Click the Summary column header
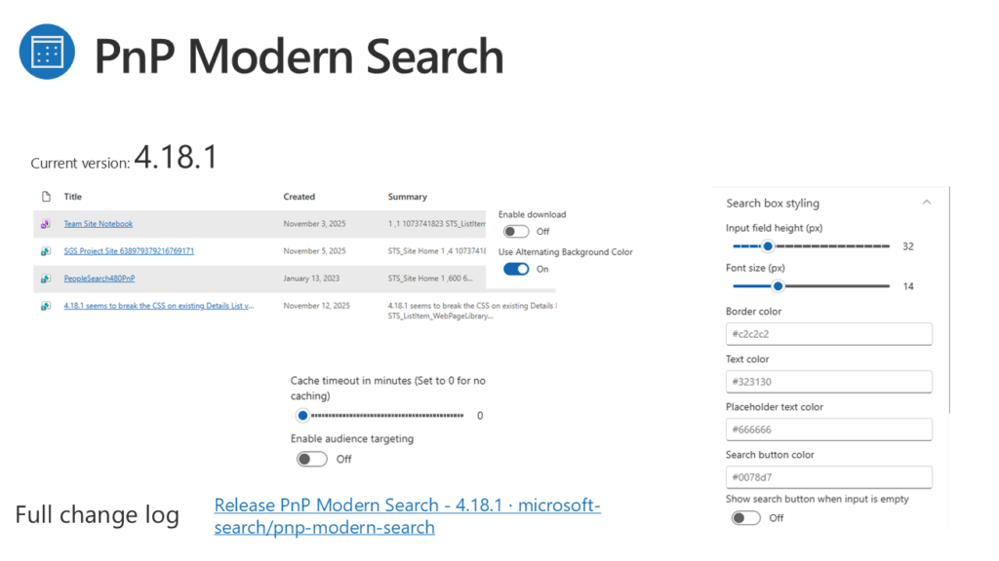999x561 pixels. (407, 197)
